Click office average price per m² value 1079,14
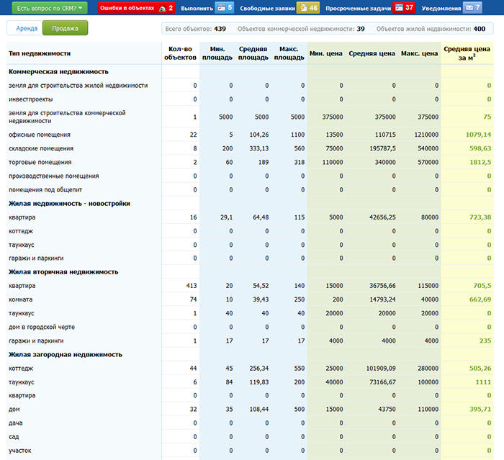The image size is (504, 460). [x=478, y=135]
